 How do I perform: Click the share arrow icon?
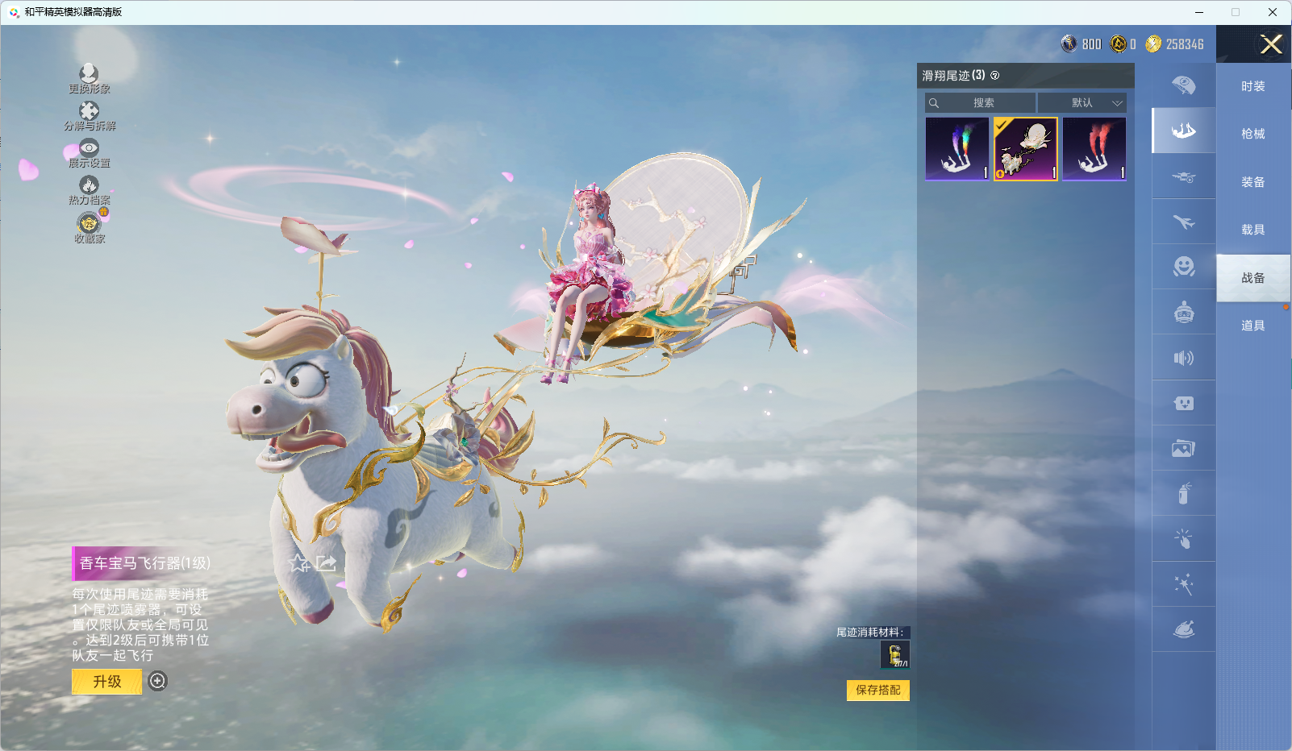tap(326, 563)
